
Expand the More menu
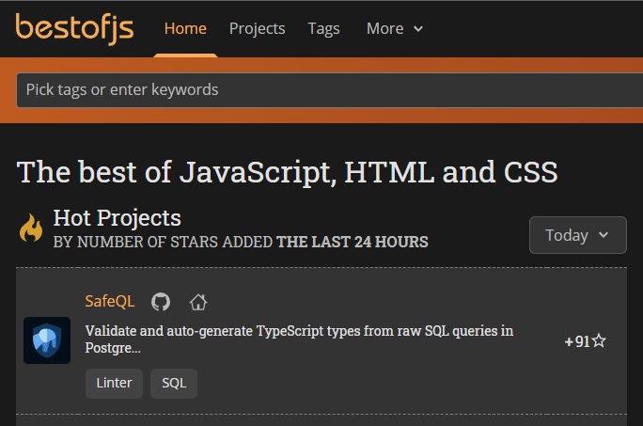(x=395, y=29)
